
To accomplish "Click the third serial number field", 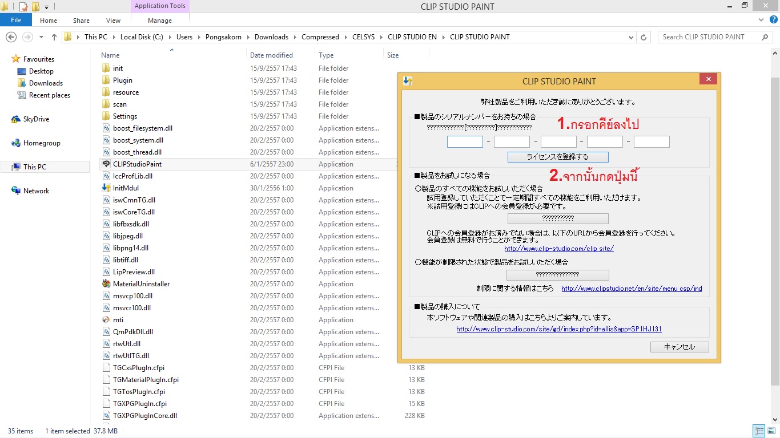I will coord(558,141).
